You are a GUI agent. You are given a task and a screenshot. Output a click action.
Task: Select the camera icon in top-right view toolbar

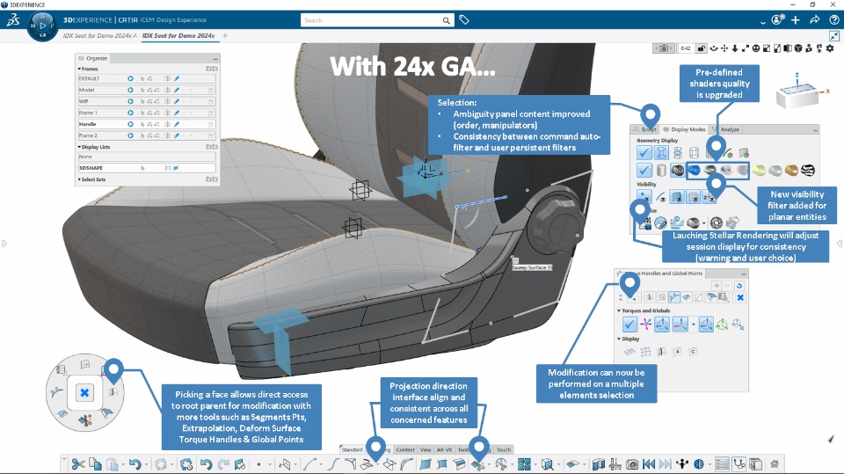(x=664, y=48)
